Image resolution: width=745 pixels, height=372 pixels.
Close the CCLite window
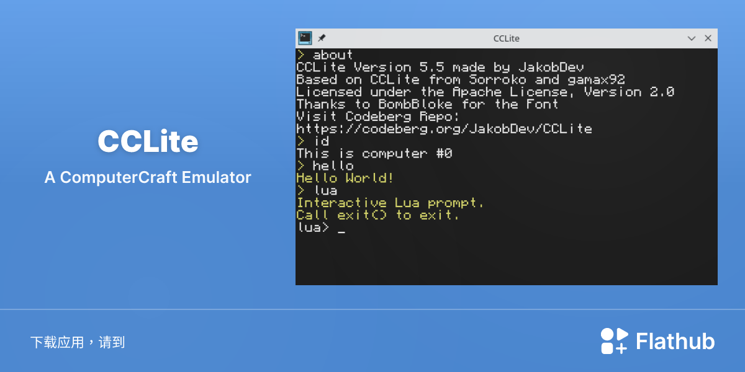coord(708,38)
